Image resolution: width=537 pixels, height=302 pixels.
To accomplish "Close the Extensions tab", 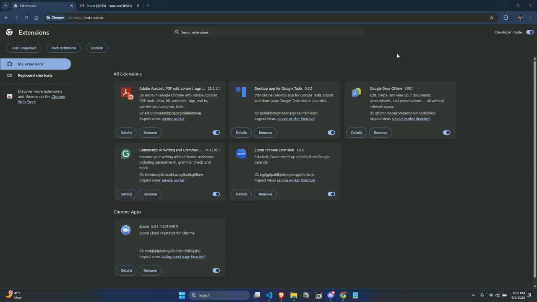I will (x=71, y=6).
